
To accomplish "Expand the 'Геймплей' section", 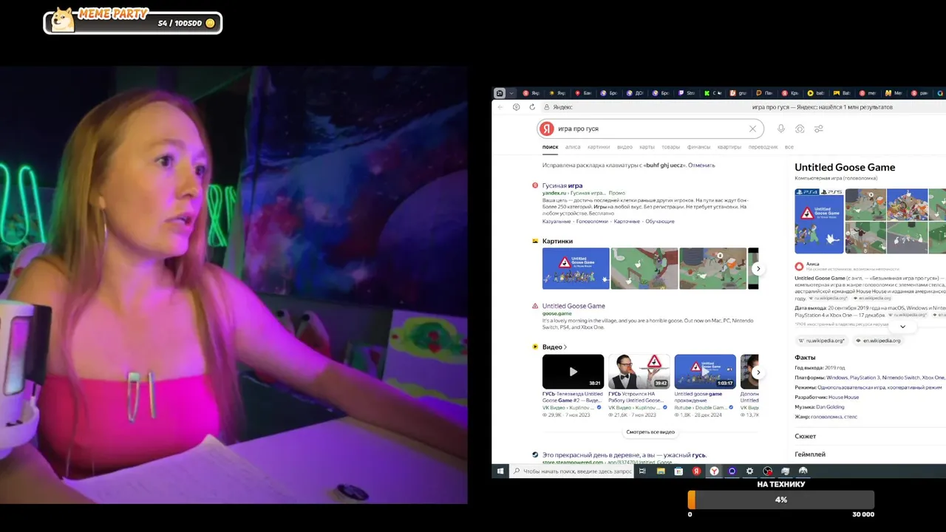I will coord(810,454).
